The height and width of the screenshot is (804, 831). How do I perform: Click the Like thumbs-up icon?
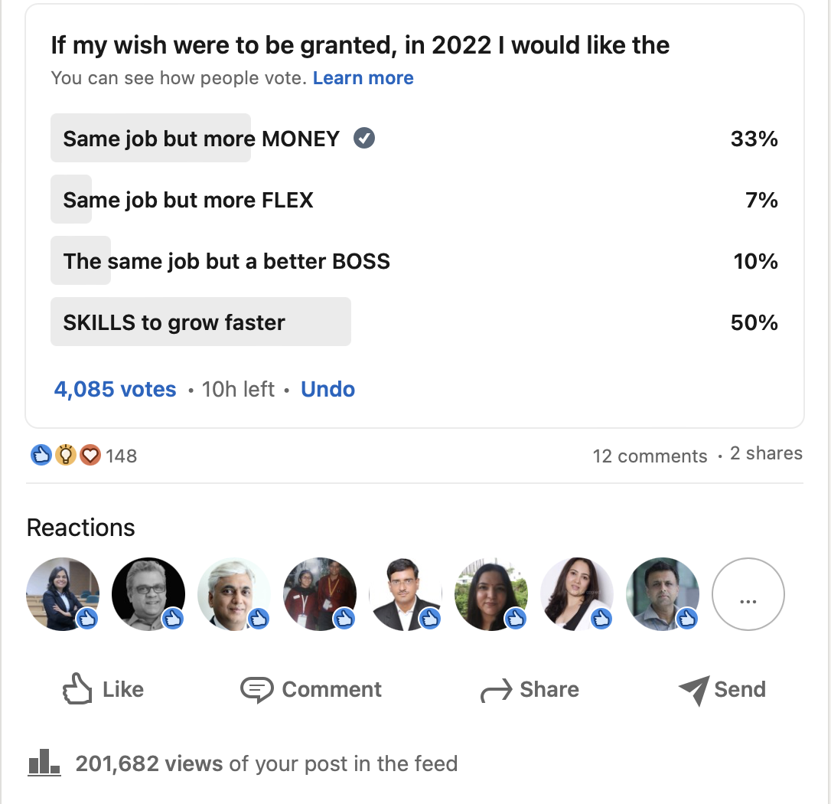[x=77, y=689]
